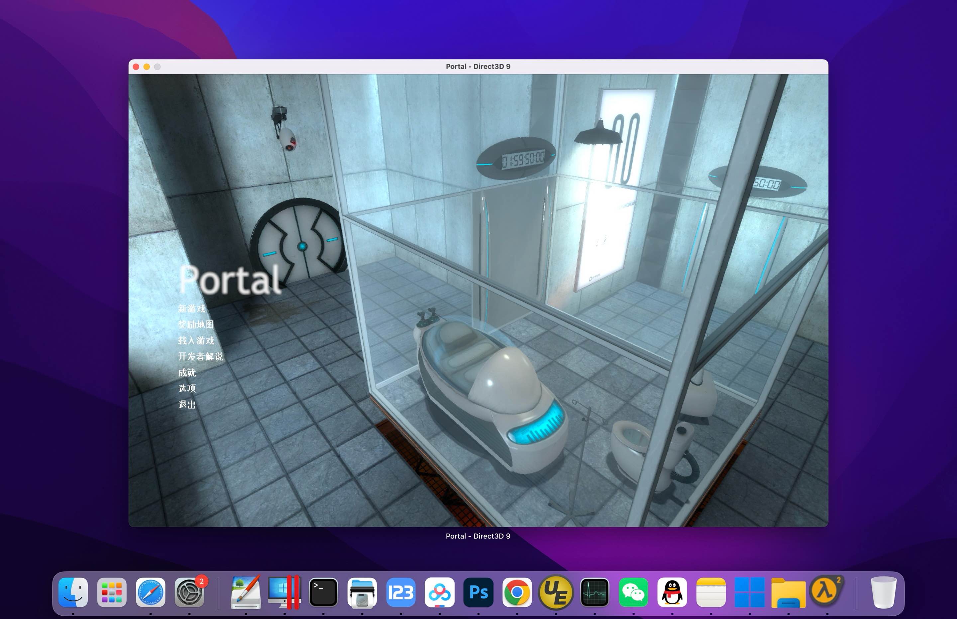Viewport: 957px width, 619px height.
Task: Launch Launchpad from the dock
Action: pyautogui.click(x=112, y=592)
